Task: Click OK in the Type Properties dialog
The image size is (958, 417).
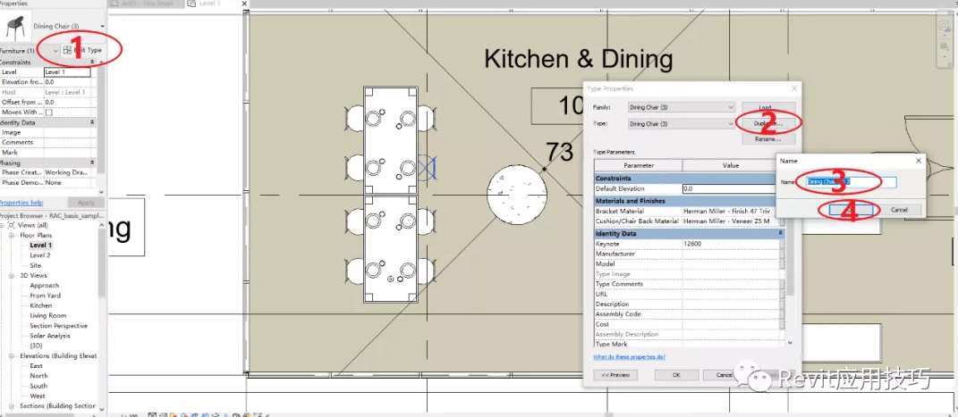Action: coord(676,375)
